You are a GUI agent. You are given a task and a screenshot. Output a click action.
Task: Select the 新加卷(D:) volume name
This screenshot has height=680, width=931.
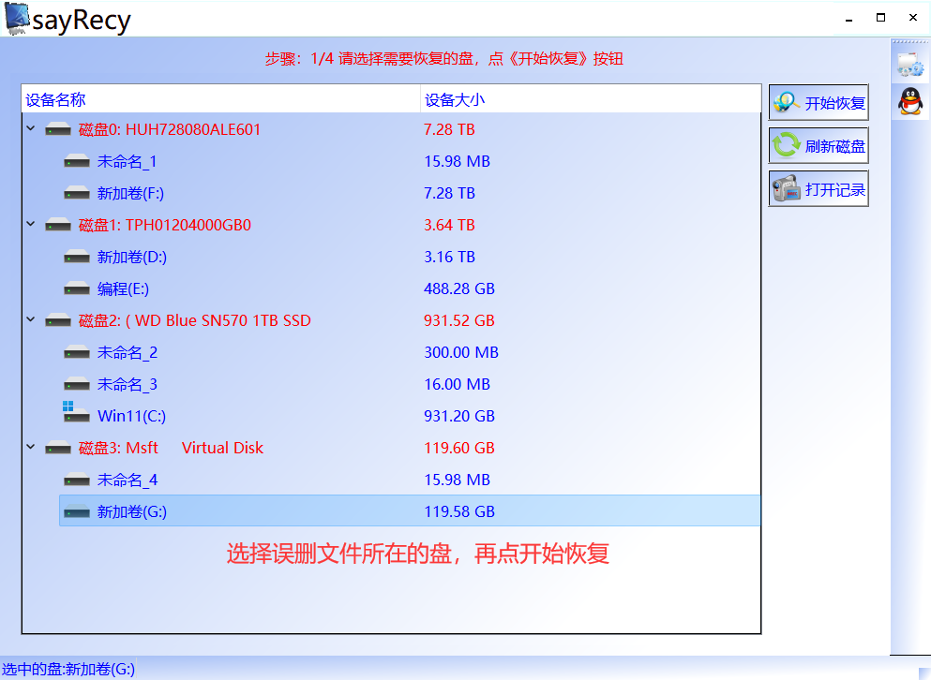(132, 257)
